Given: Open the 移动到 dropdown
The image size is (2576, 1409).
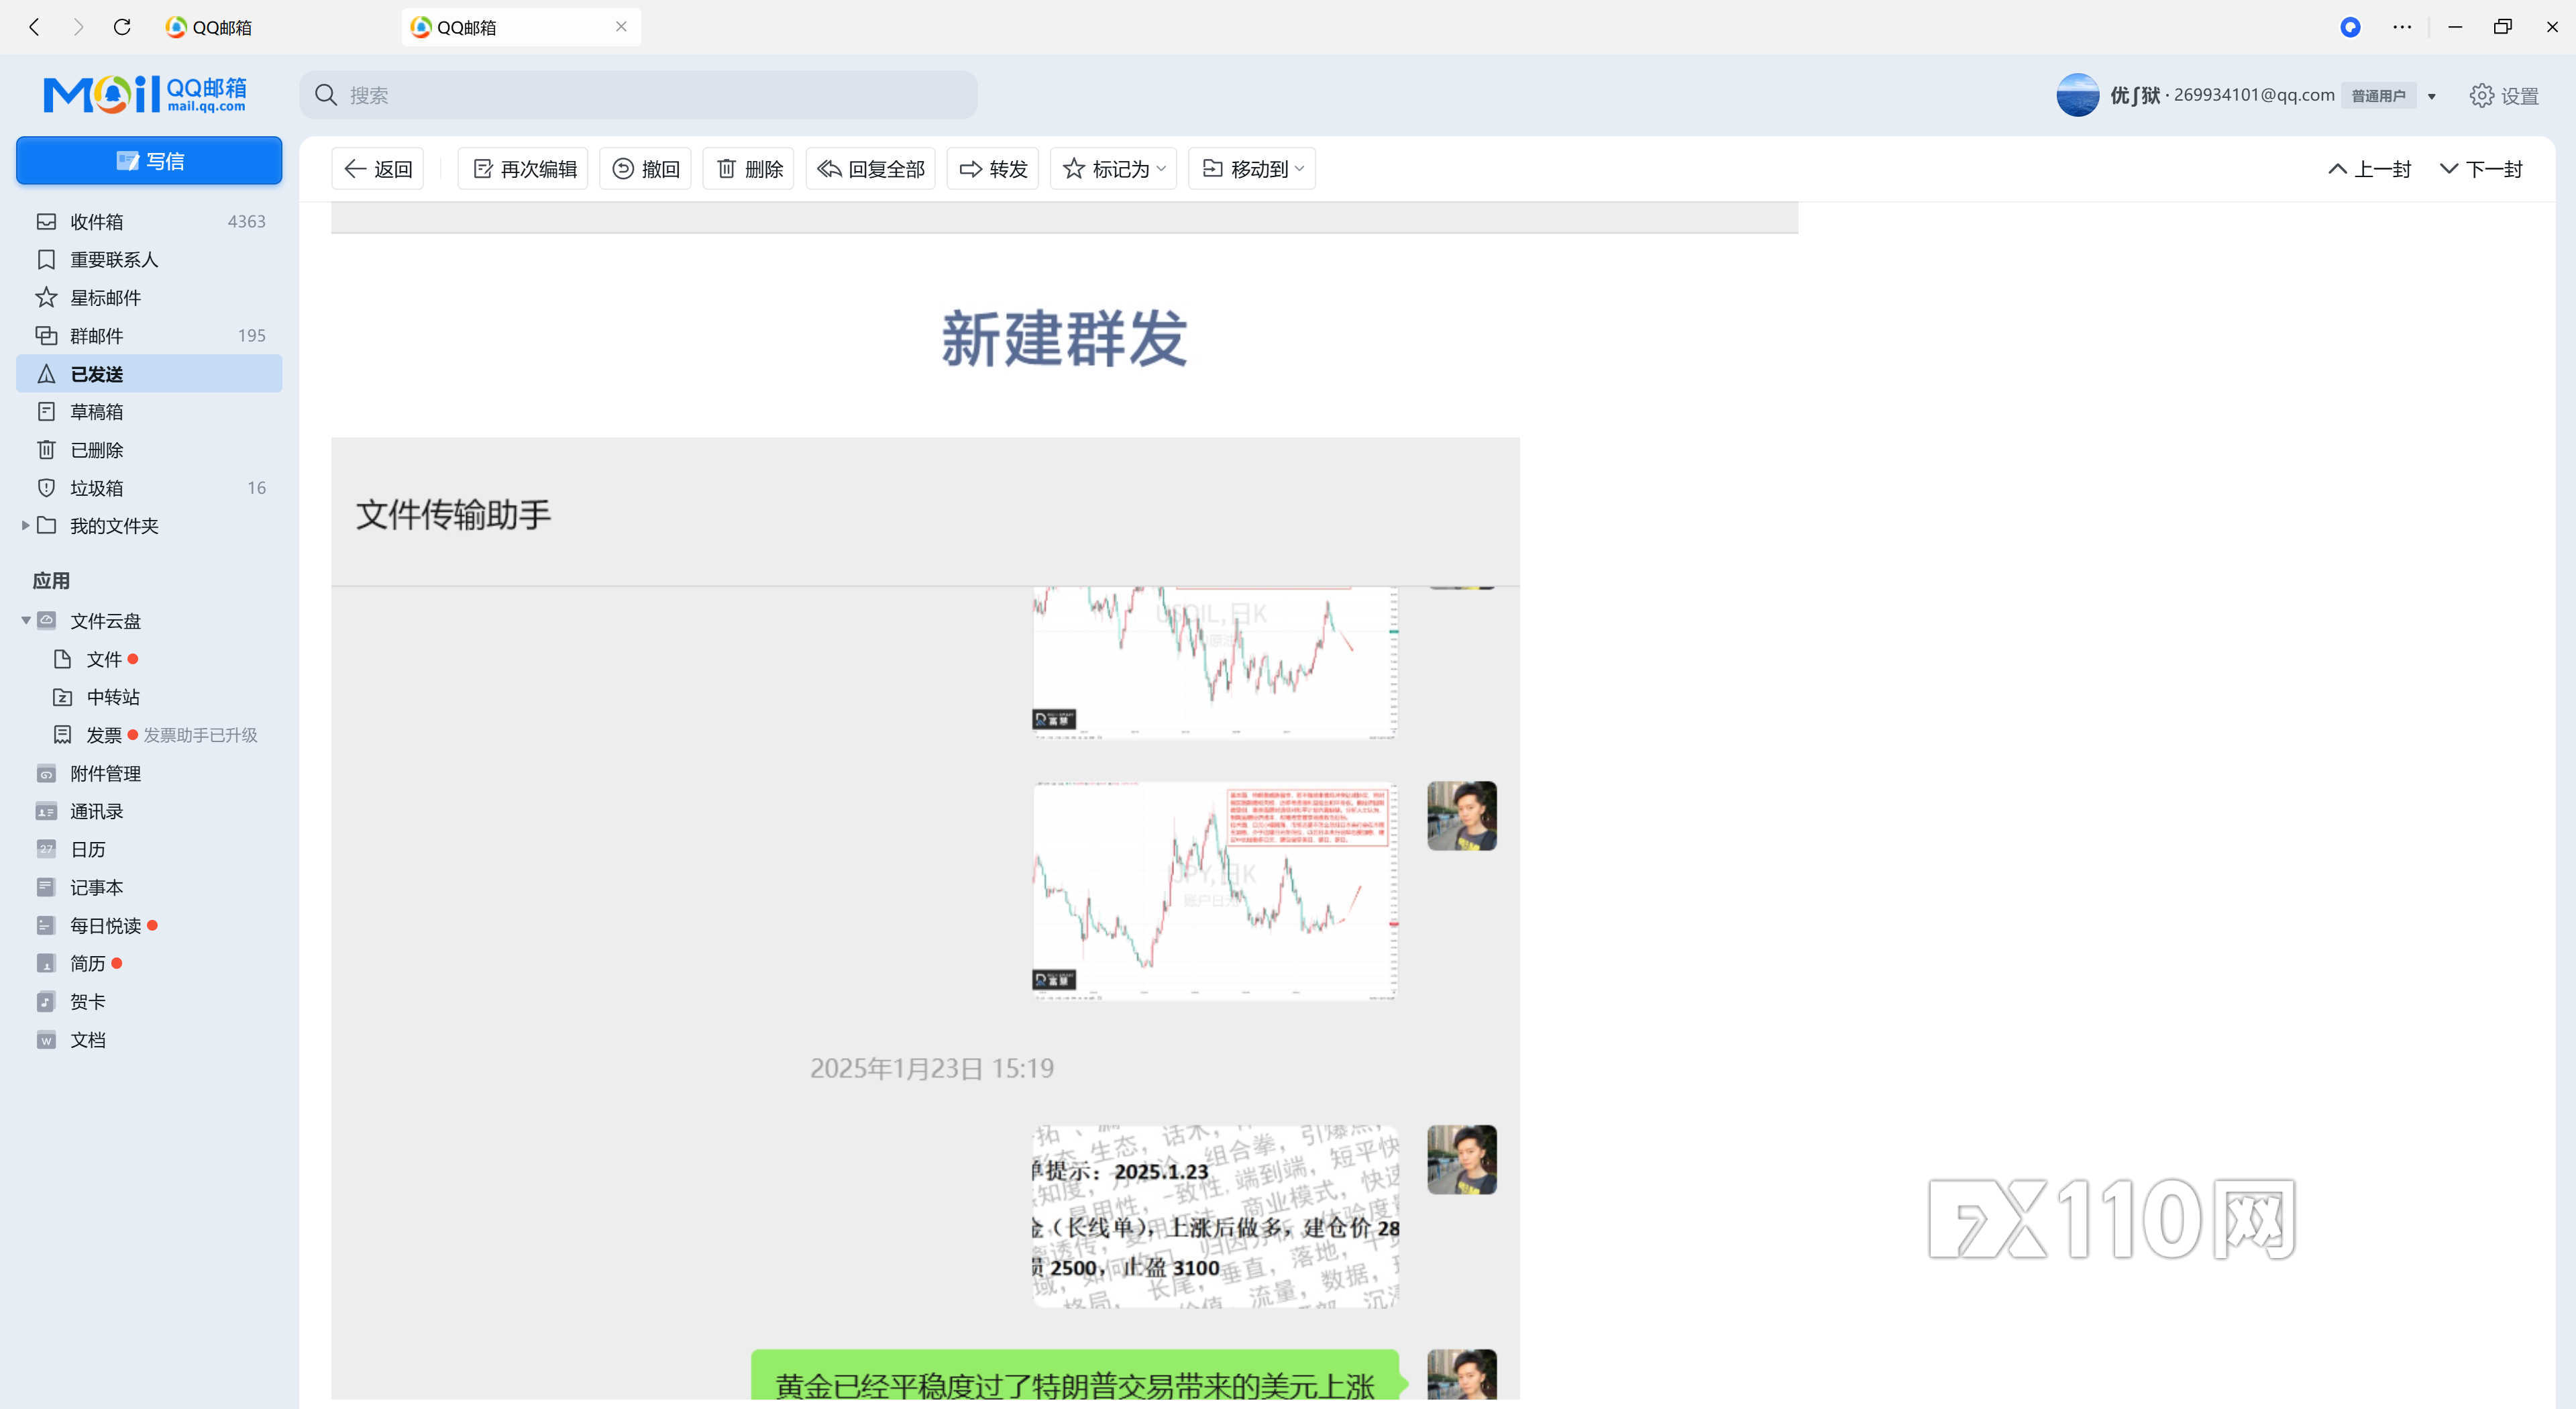Looking at the screenshot, I should 1252,169.
